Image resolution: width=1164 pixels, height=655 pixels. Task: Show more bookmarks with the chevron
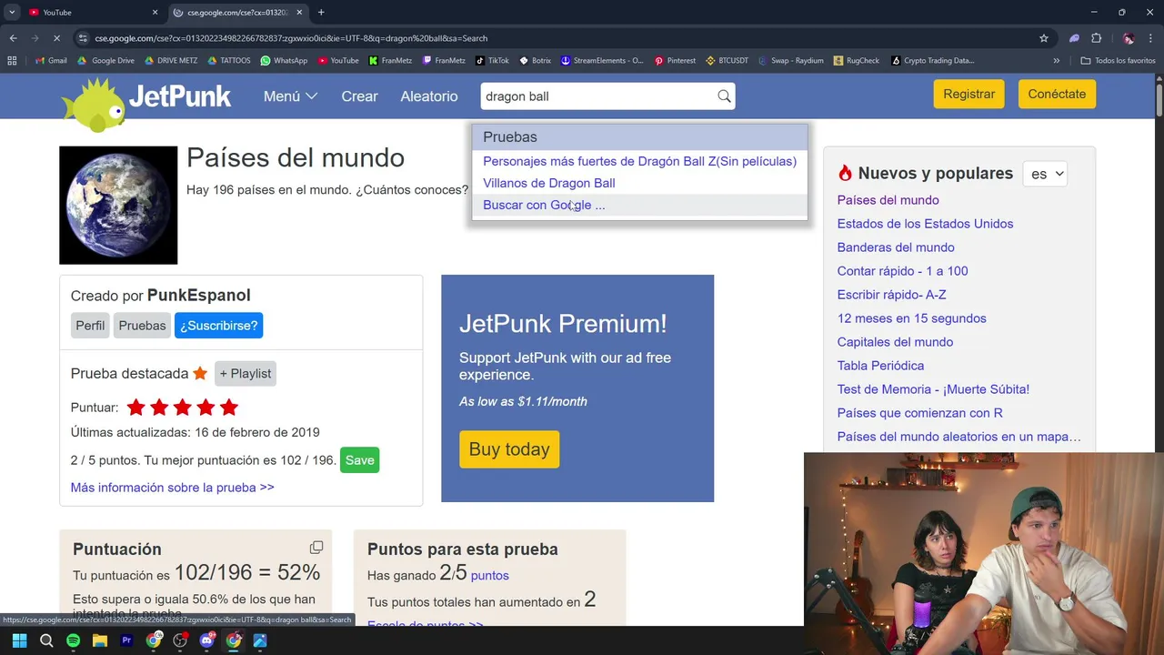coord(1056,61)
